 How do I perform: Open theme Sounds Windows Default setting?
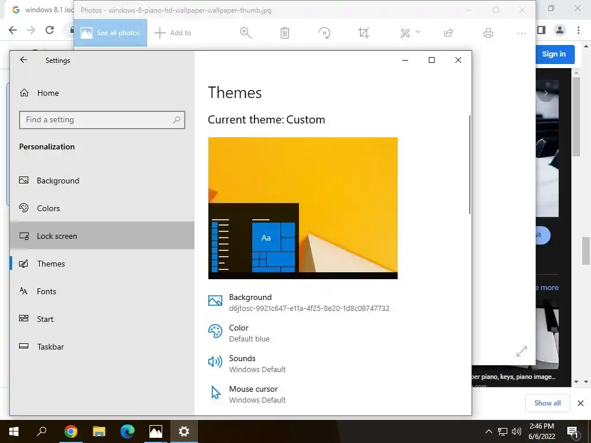(x=247, y=363)
